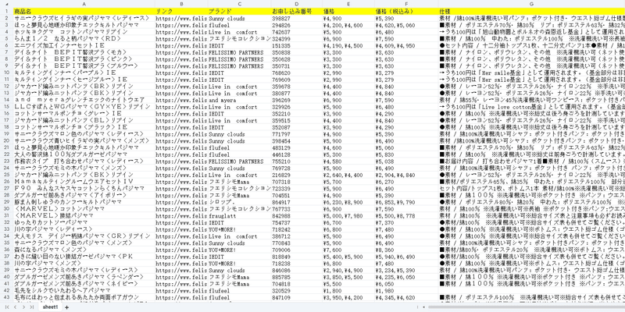Jump to the first sheet with the navigation arrow
The height and width of the screenshot is (312, 625).
[7, 307]
